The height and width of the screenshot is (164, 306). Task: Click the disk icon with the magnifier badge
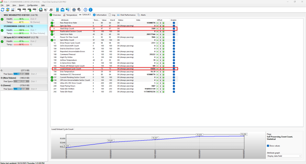click(x=34, y=10)
